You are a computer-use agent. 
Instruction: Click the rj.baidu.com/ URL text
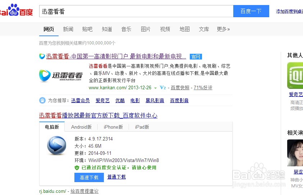pyautogui.click(x=52, y=191)
